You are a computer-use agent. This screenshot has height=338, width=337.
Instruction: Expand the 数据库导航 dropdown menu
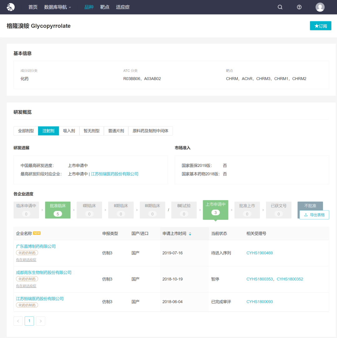[57, 7]
